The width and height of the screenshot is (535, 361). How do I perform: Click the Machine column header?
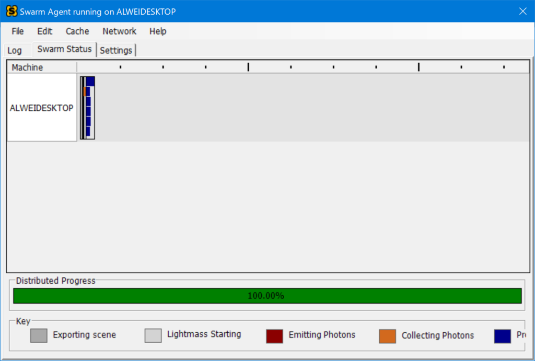pyautogui.click(x=42, y=67)
